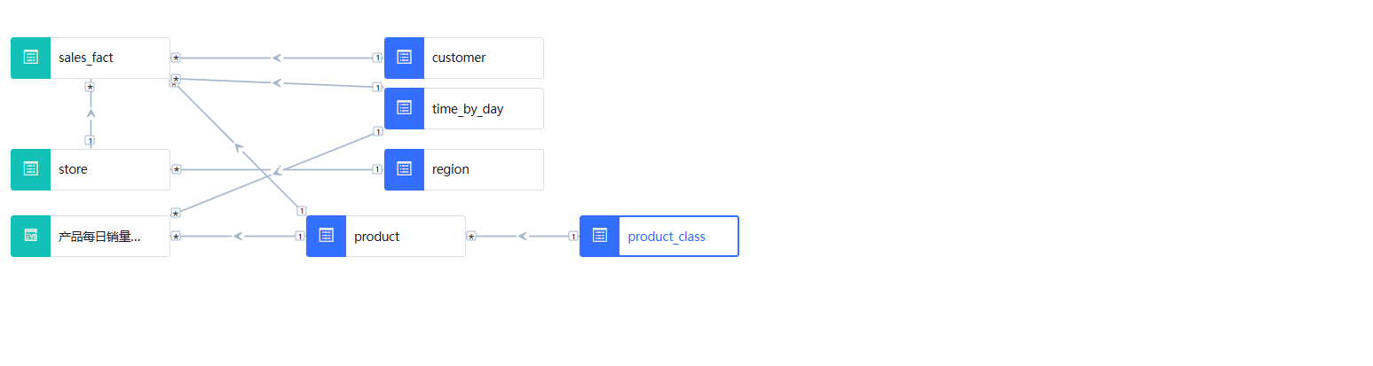Click the 1 marker beside product_class

[x=573, y=236]
